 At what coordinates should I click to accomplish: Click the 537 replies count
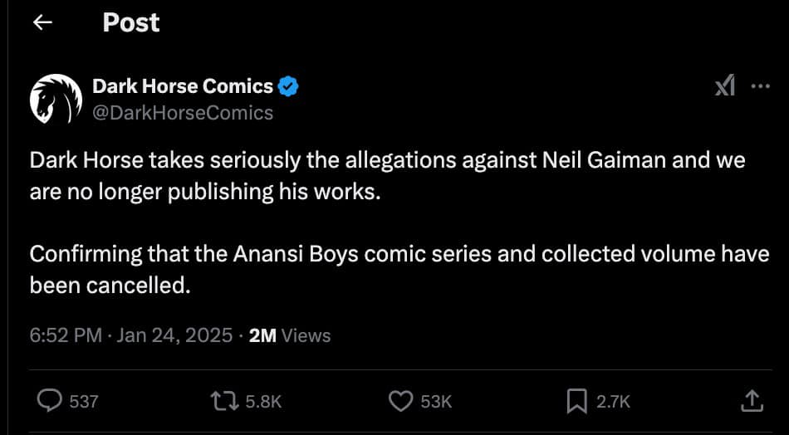coord(84,401)
